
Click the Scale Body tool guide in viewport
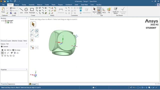(32, 40)
